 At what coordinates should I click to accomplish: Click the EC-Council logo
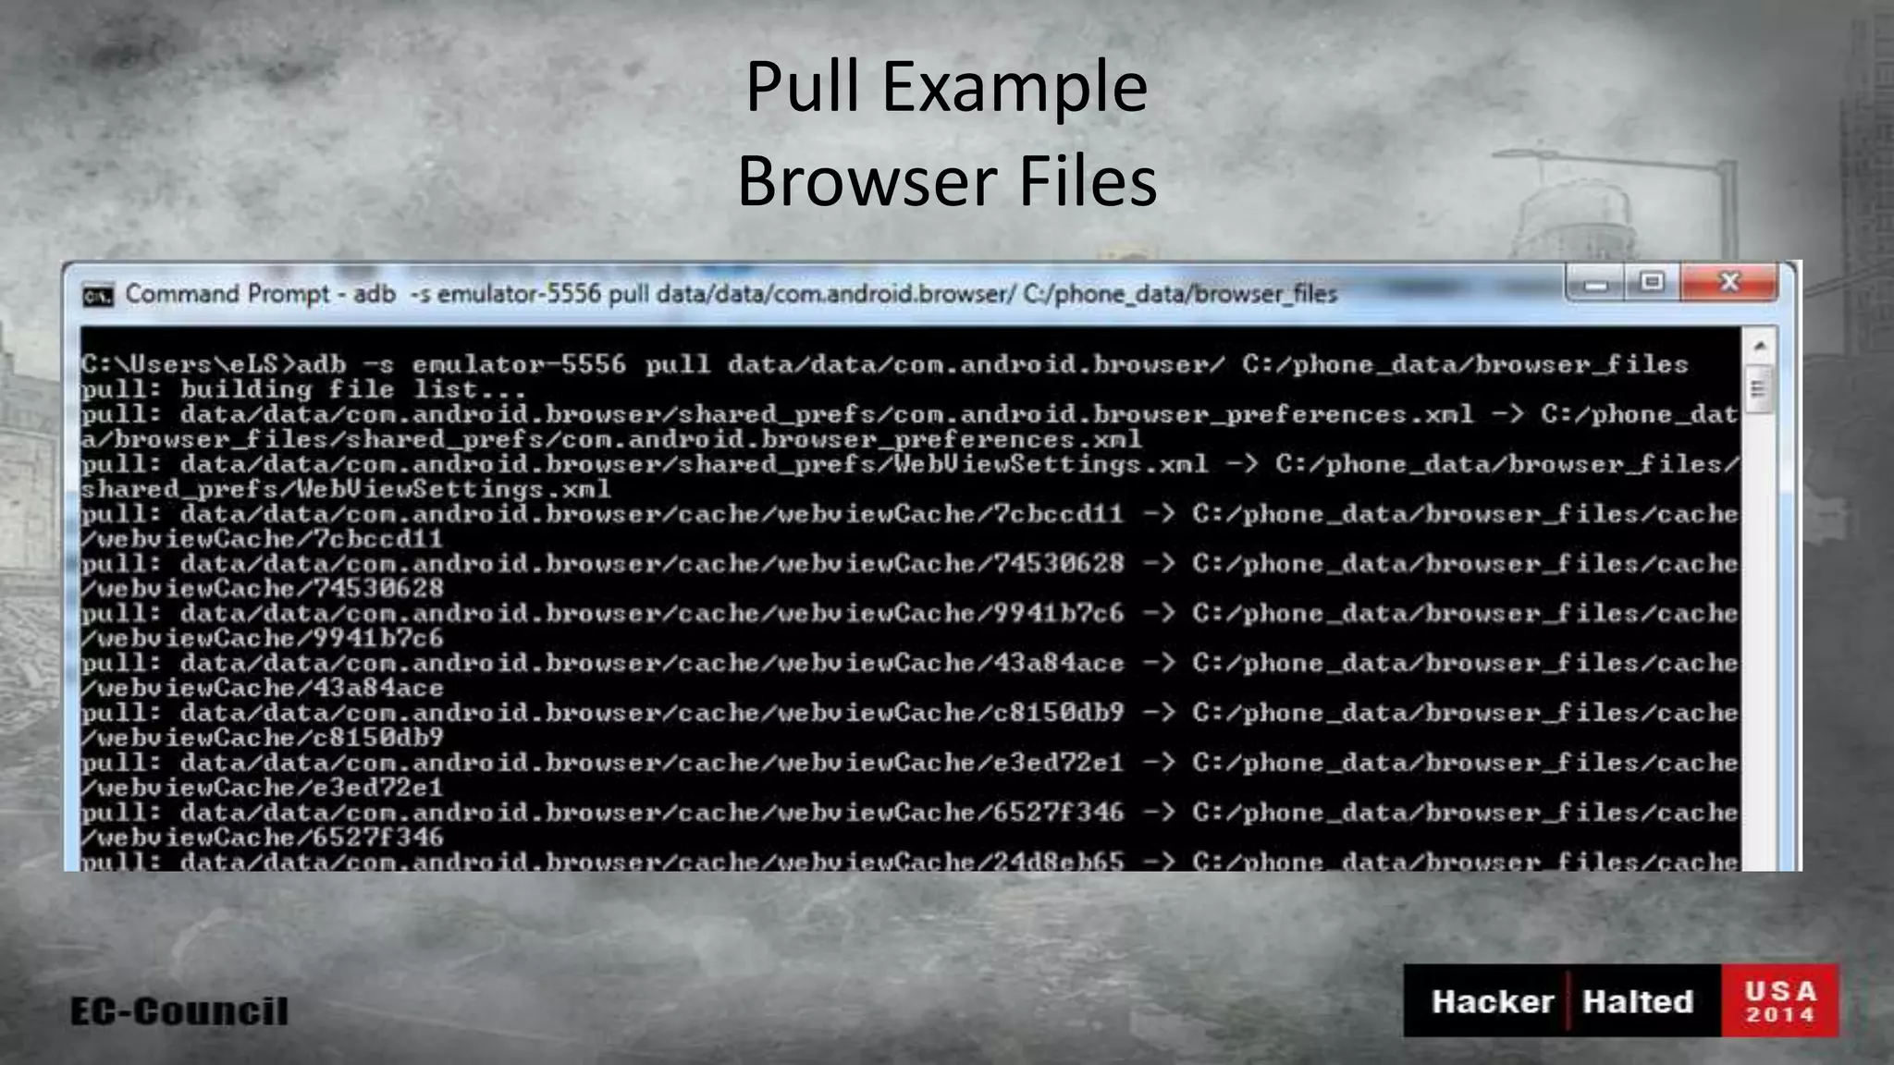coord(179,1011)
